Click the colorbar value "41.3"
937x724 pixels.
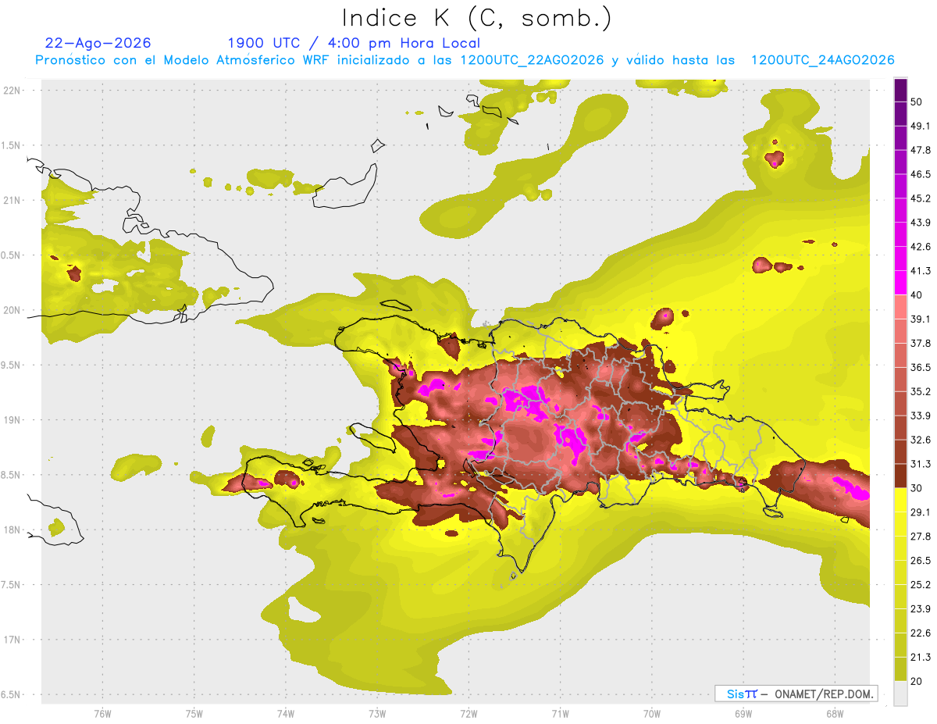point(921,271)
